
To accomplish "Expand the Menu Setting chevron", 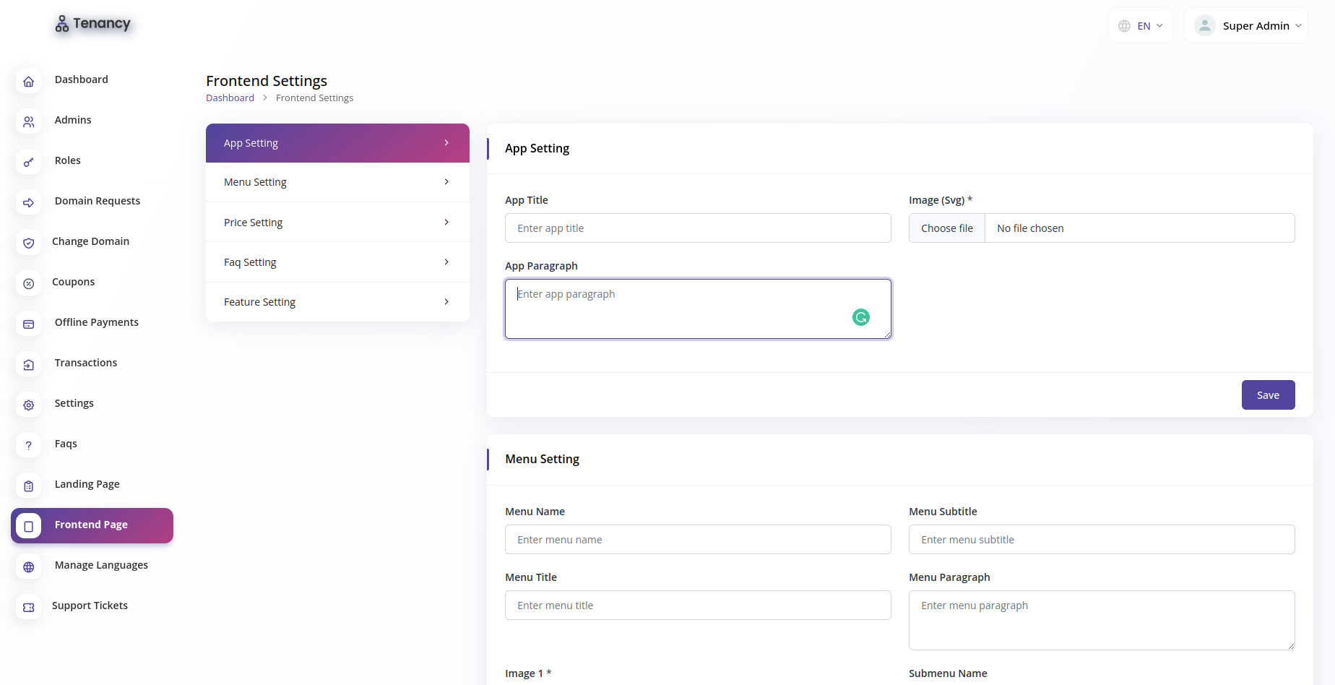I will click(446, 182).
